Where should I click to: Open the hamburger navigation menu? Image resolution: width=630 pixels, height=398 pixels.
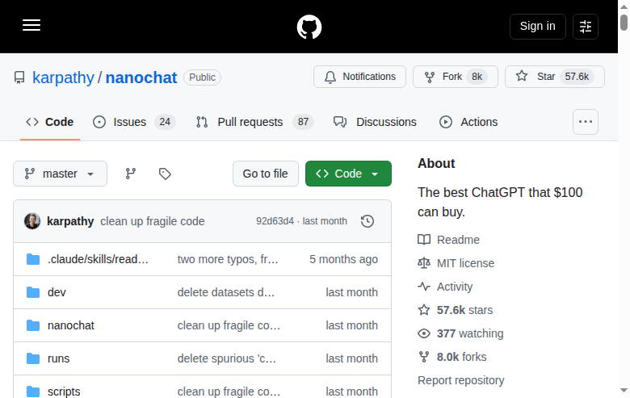pos(31,25)
